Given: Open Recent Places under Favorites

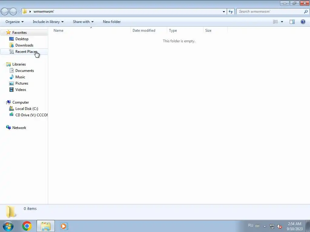Looking at the screenshot, I should click(26, 51).
